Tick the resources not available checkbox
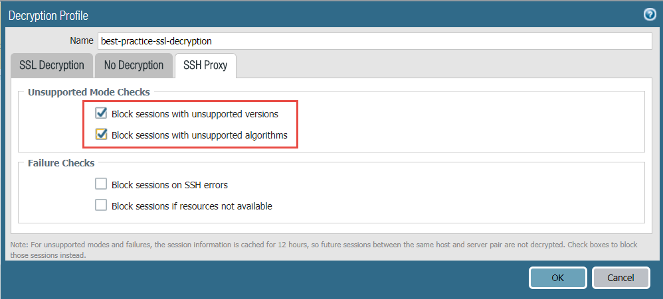 [x=101, y=206]
